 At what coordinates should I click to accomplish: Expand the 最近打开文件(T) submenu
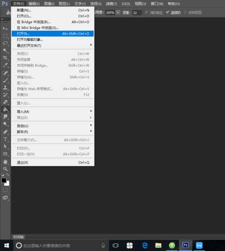click(x=53, y=45)
